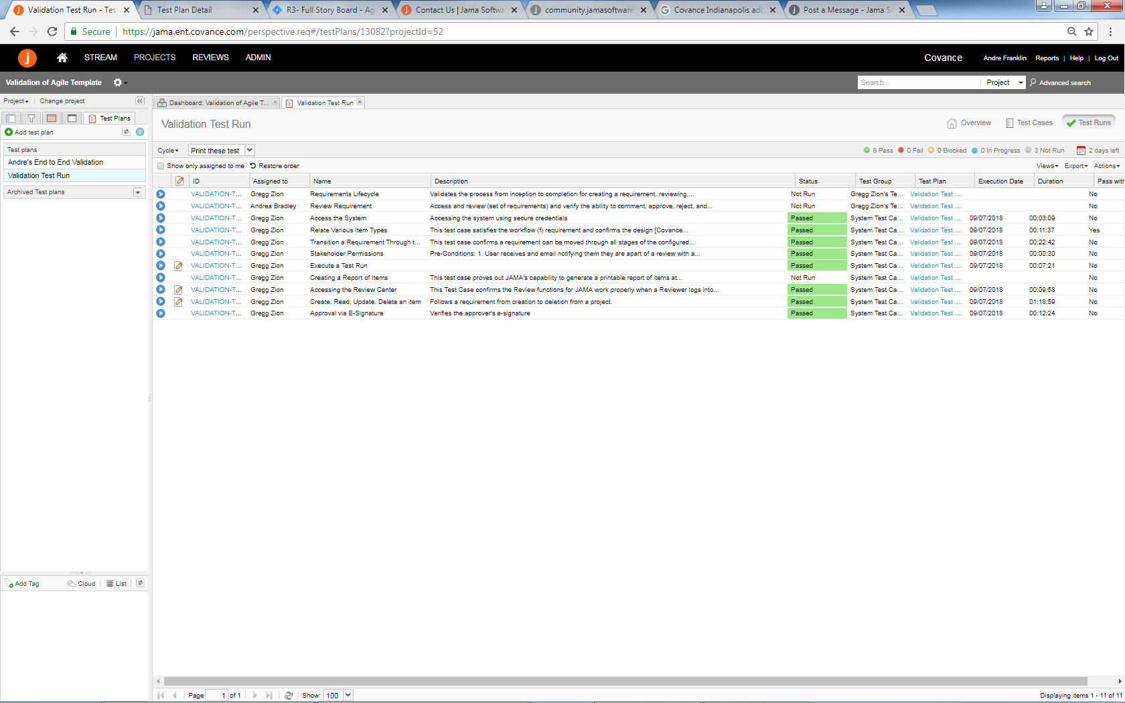Open the Print these test combo box arrow
The image size is (1125, 703).
[x=250, y=151]
